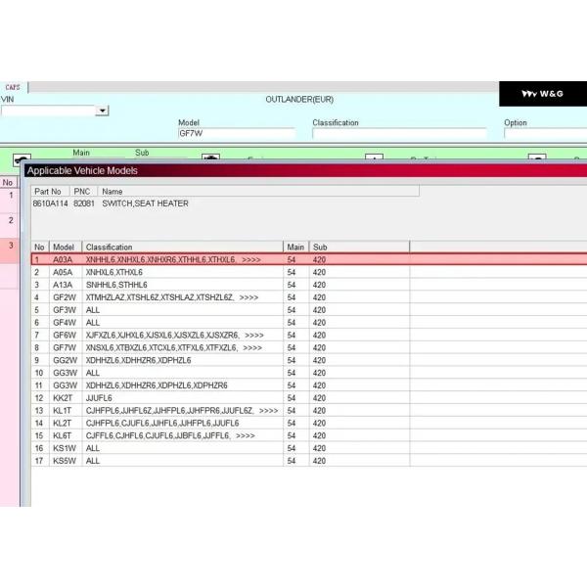Click the Name header
587x587 pixels.
click(x=258, y=192)
